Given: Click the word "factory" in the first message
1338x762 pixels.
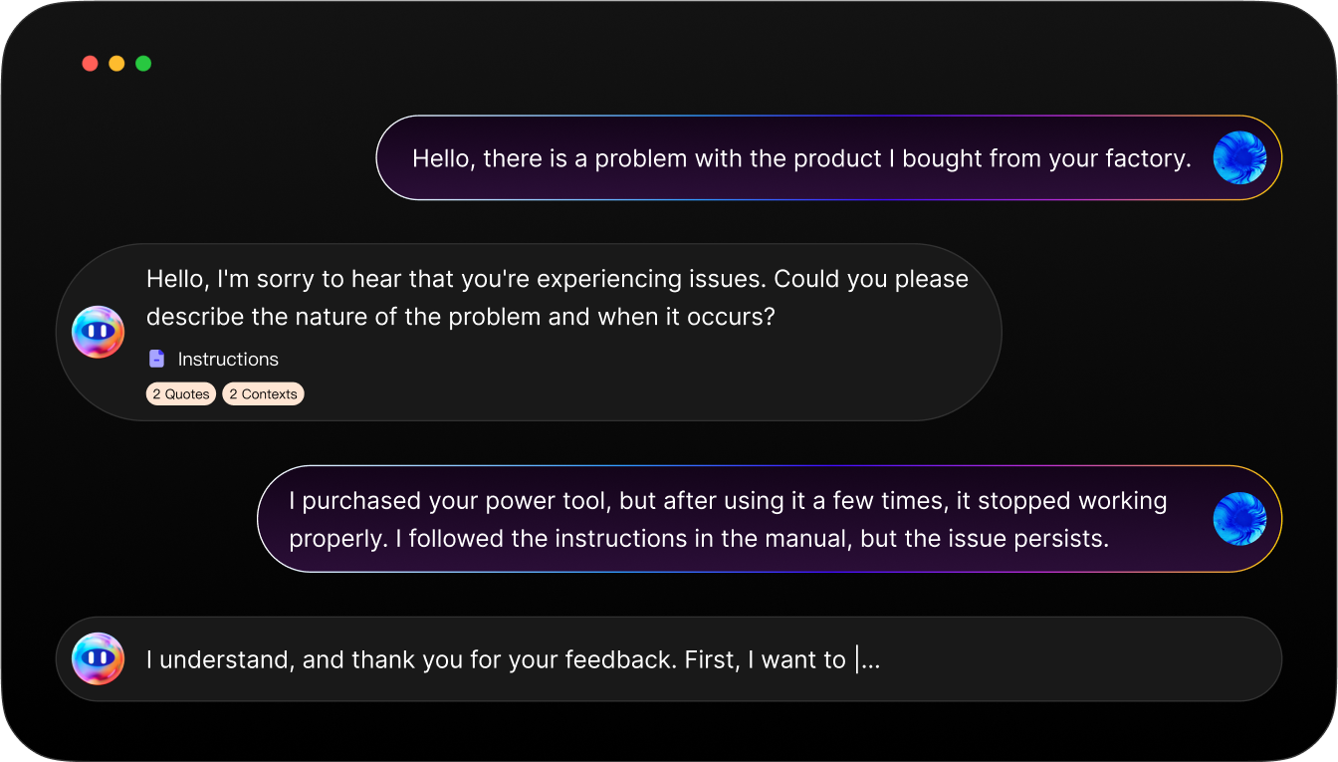Looking at the screenshot, I should tap(1148, 158).
